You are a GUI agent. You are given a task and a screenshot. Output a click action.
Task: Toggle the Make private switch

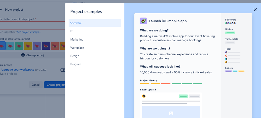[x=63, y=70]
